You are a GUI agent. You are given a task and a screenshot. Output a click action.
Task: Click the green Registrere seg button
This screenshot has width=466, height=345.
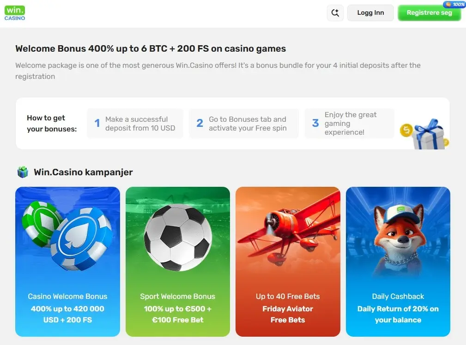pos(429,13)
